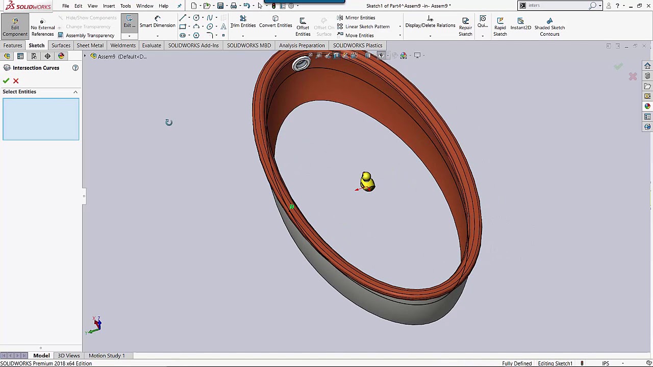The width and height of the screenshot is (653, 367).
Task: Expand the Trim Entities dropdown
Action: [x=243, y=36]
